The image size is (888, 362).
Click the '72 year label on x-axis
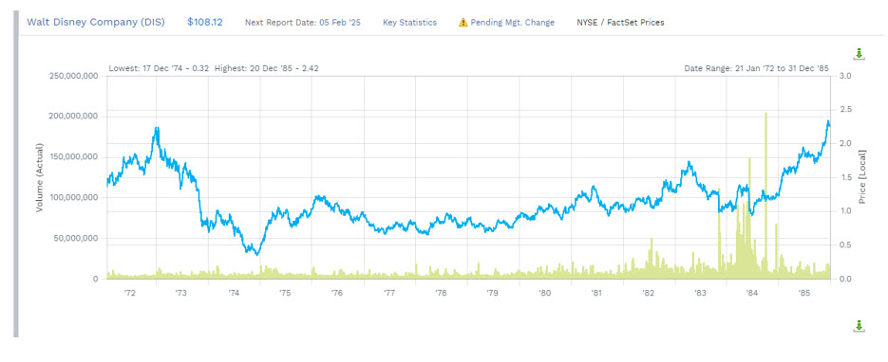click(130, 293)
